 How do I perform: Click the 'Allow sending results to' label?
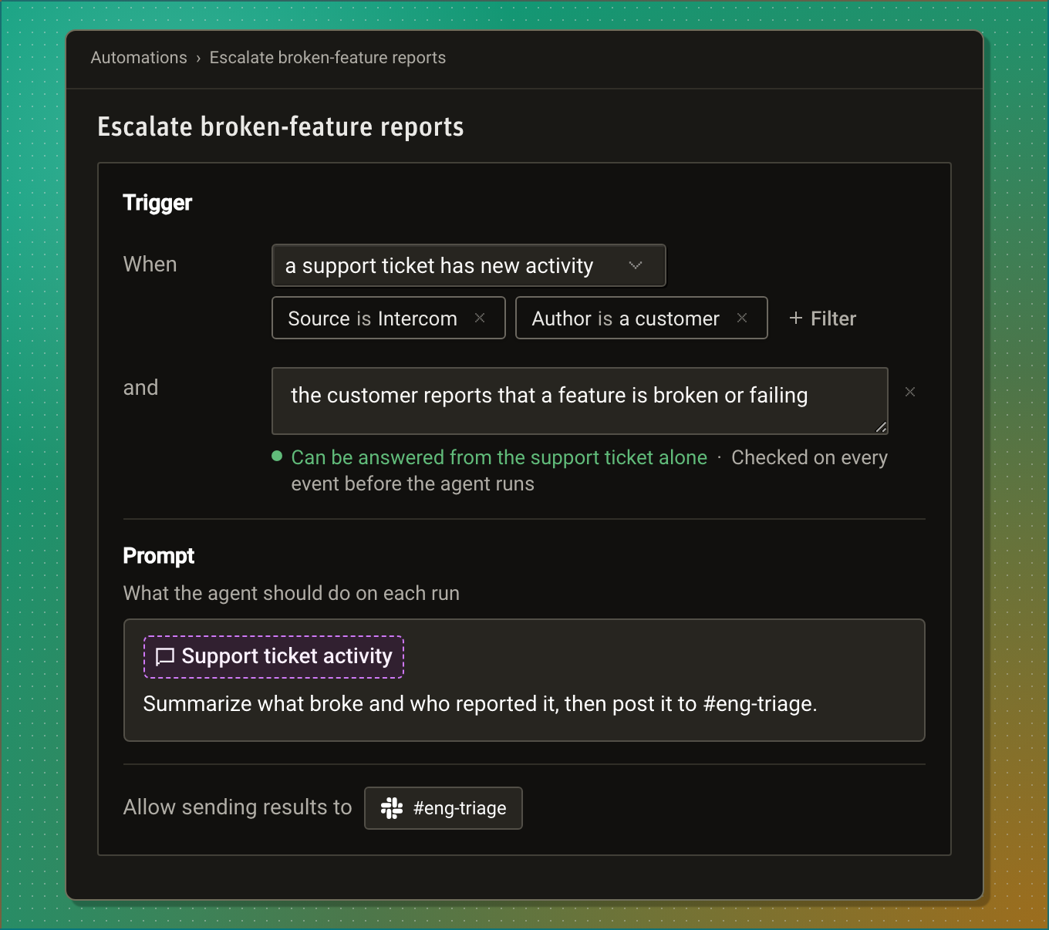click(x=238, y=807)
